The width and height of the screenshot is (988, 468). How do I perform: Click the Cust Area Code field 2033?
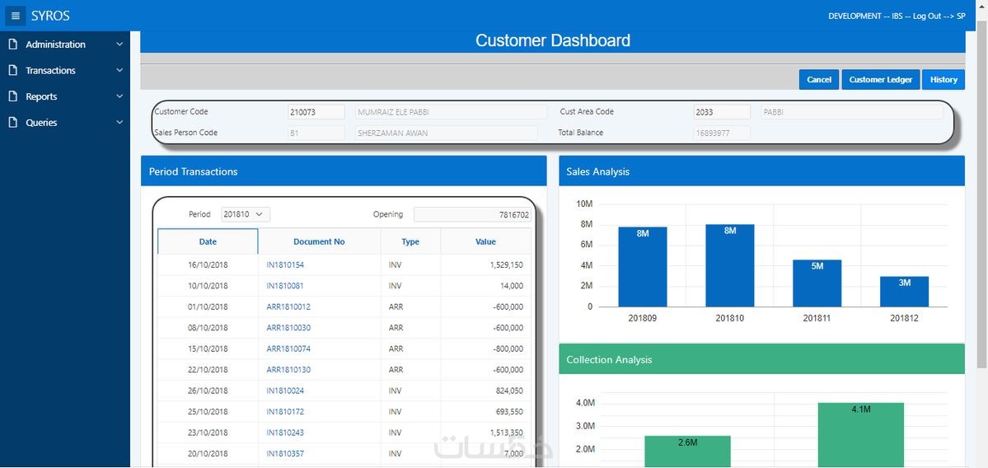[x=722, y=112]
